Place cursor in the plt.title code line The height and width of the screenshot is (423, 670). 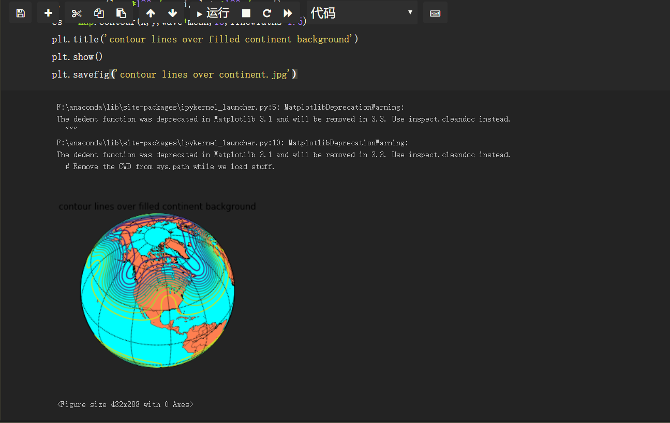click(204, 39)
